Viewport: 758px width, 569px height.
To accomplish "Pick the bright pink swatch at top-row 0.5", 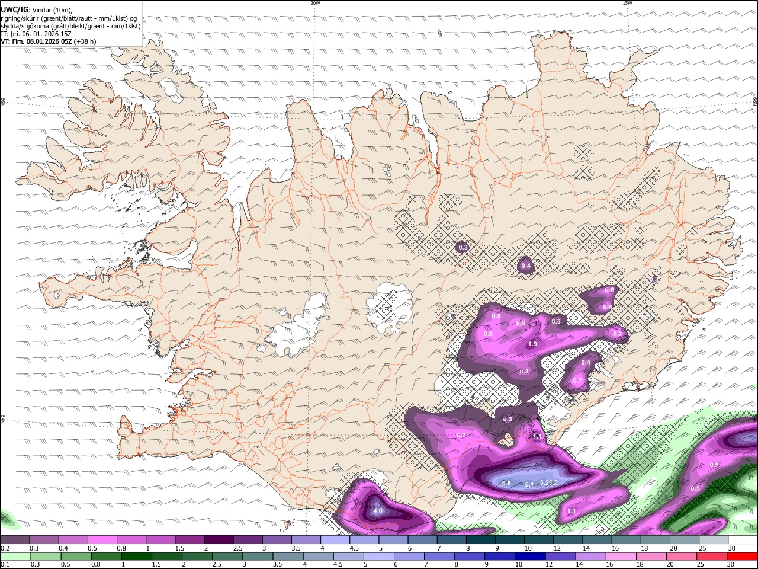I will (x=102, y=540).
